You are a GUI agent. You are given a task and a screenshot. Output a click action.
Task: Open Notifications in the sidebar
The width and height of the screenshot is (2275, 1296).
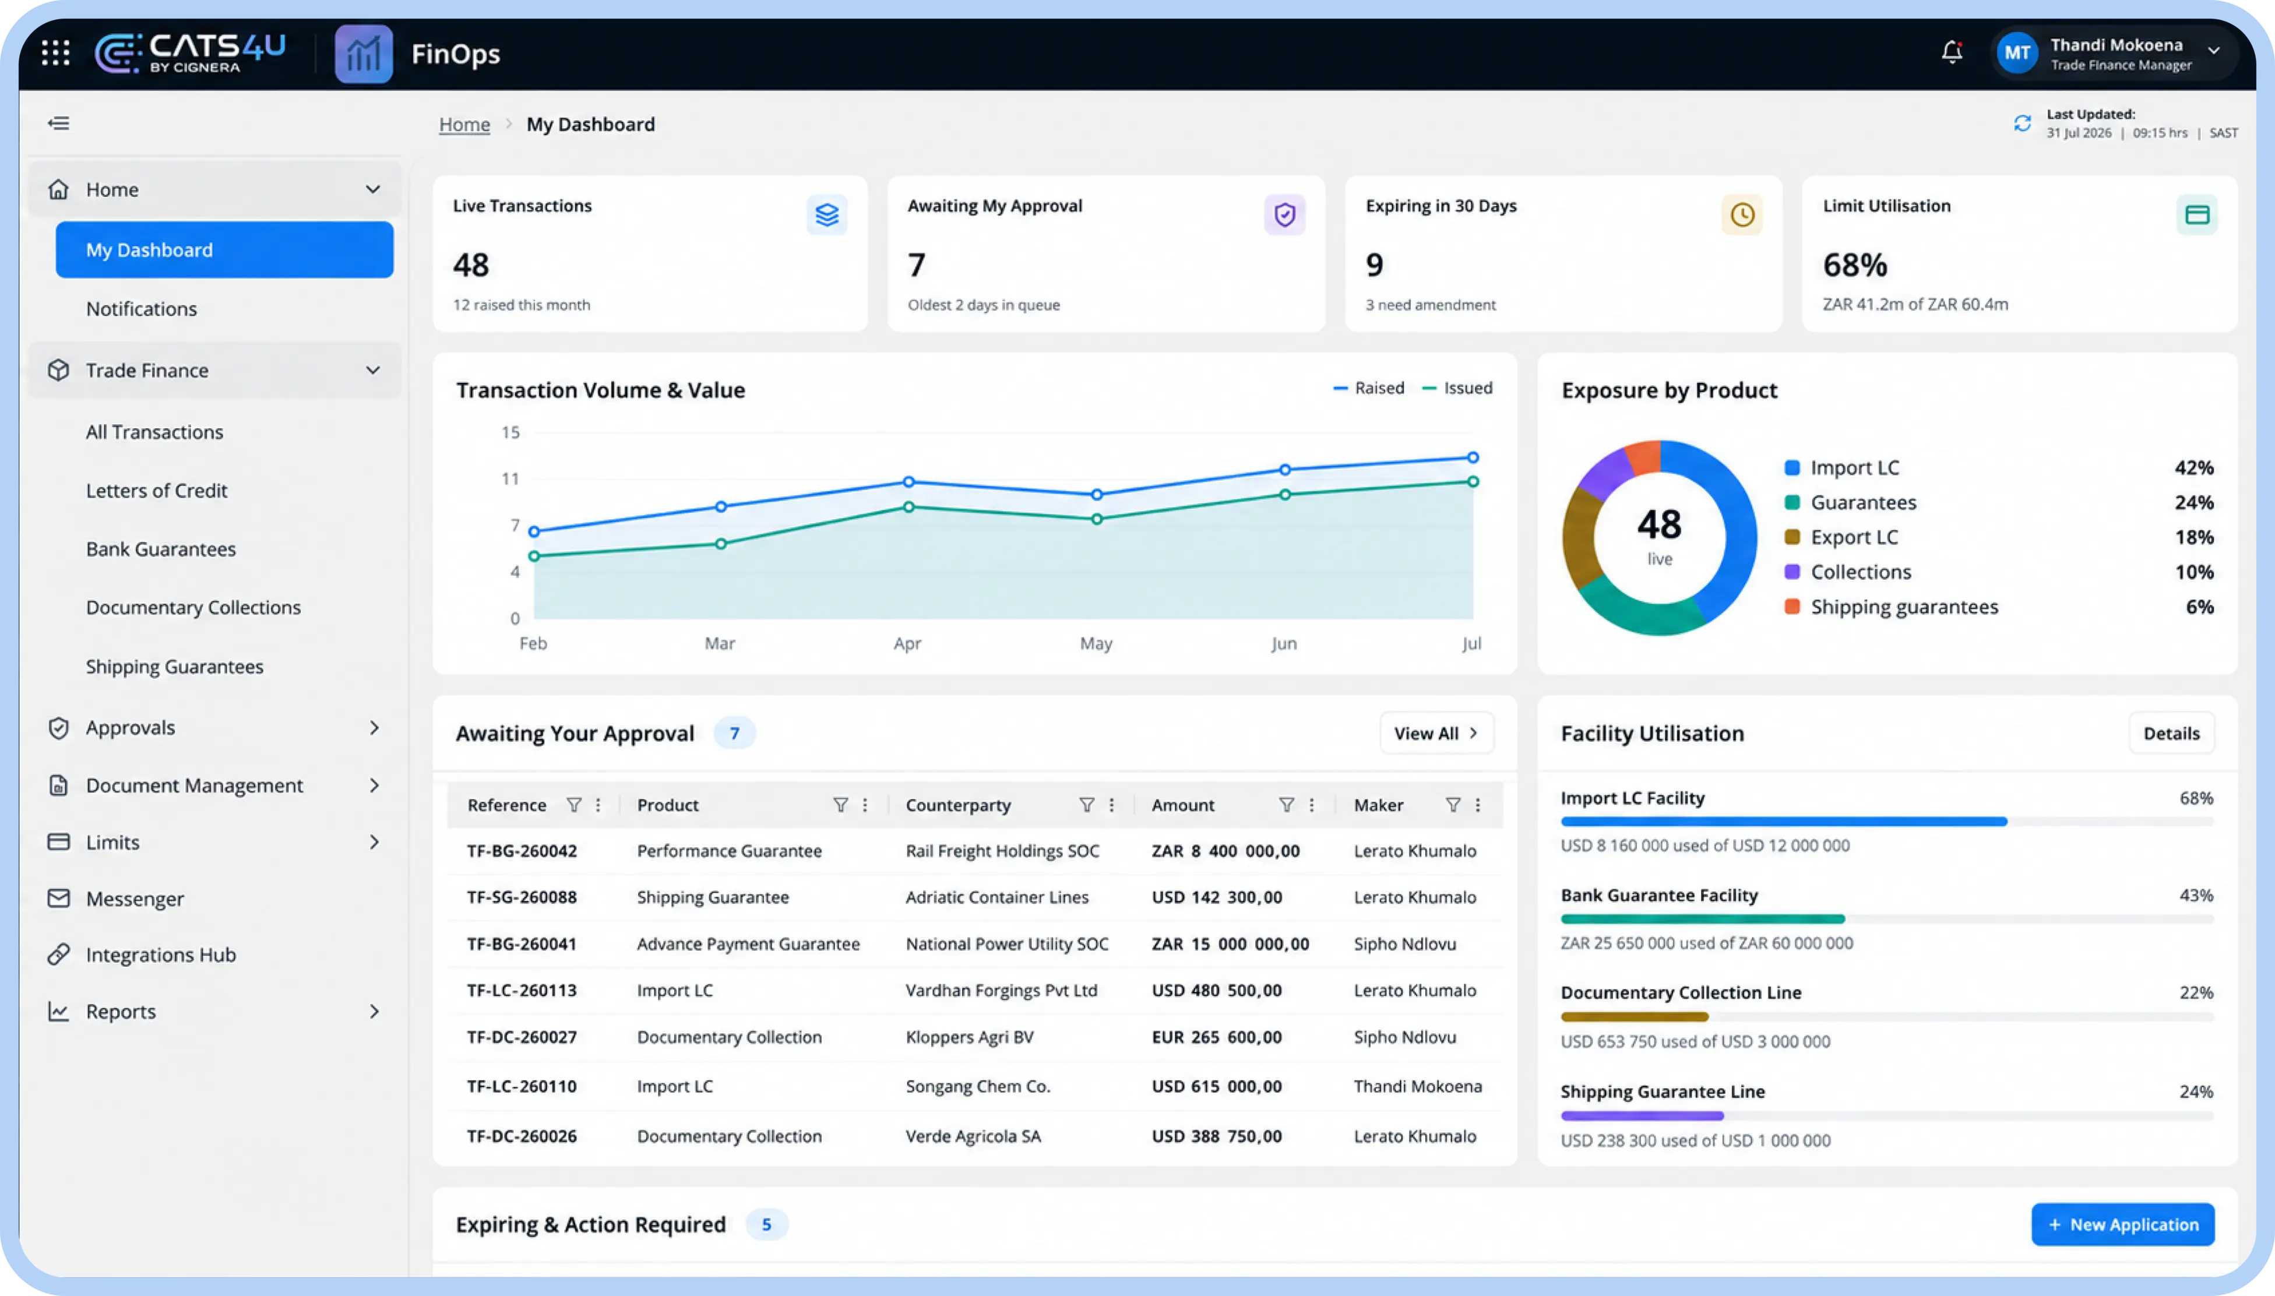tap(142, 309)
